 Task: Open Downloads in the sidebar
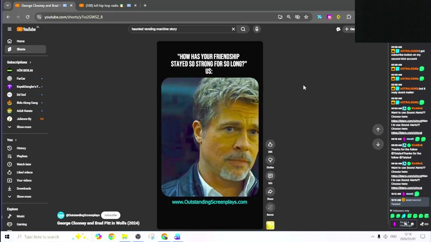click(25, 189)
